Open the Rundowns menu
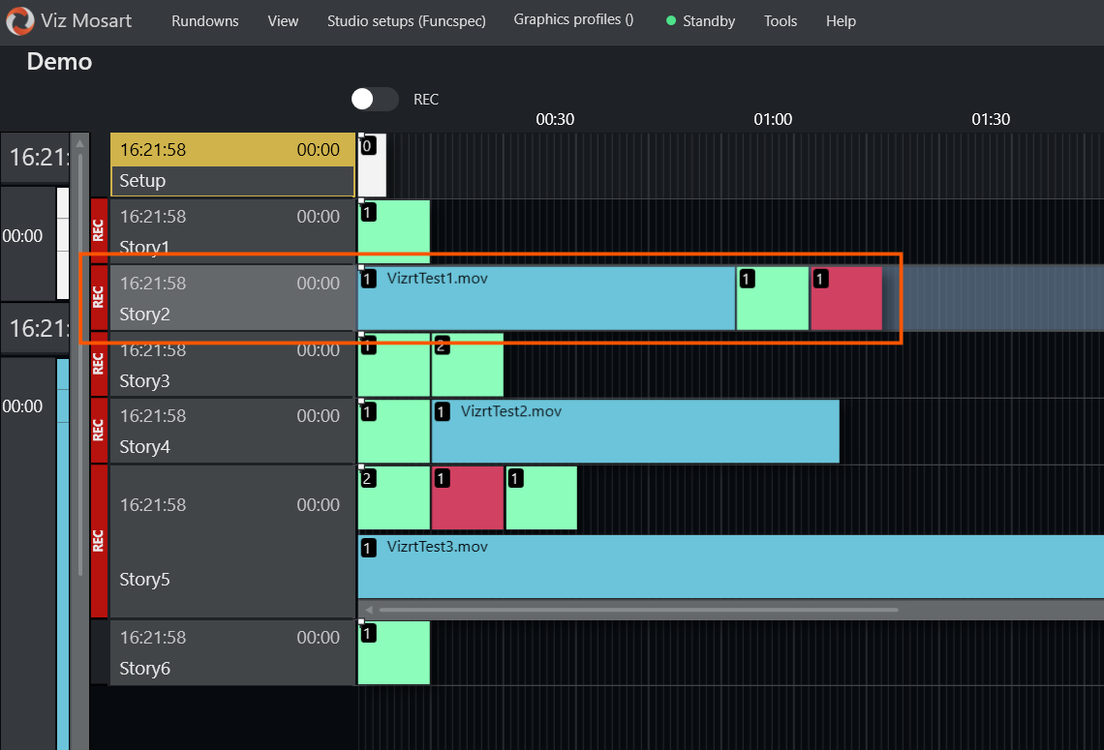This screenshot has height=750, width=1104. (205, 21)
